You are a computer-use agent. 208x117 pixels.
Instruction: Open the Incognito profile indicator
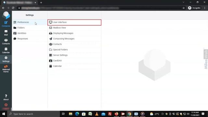click(194, 8)
